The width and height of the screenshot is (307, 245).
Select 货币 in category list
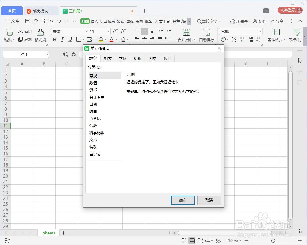tap(105, 90)
